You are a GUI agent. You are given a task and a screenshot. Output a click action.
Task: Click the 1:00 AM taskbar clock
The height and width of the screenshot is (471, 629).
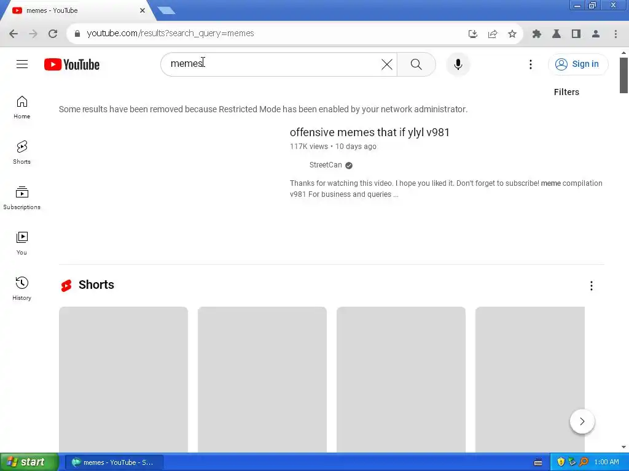(x=606, y=462)
